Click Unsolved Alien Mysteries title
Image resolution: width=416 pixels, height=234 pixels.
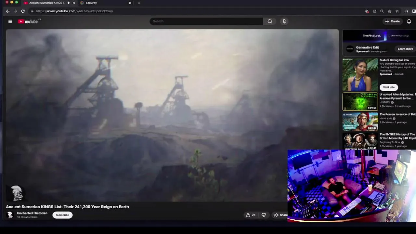[x=397, y=96]
